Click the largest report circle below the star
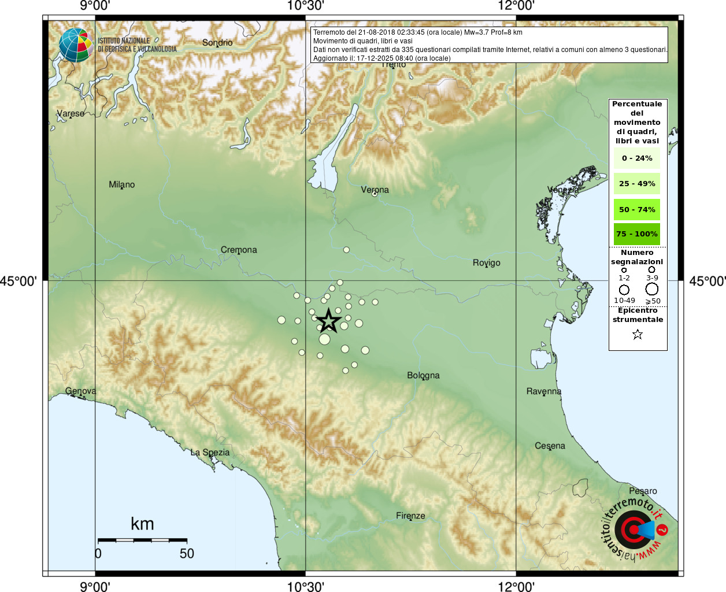726x592 pixels. pyautogui.click(x=325, y=339)
